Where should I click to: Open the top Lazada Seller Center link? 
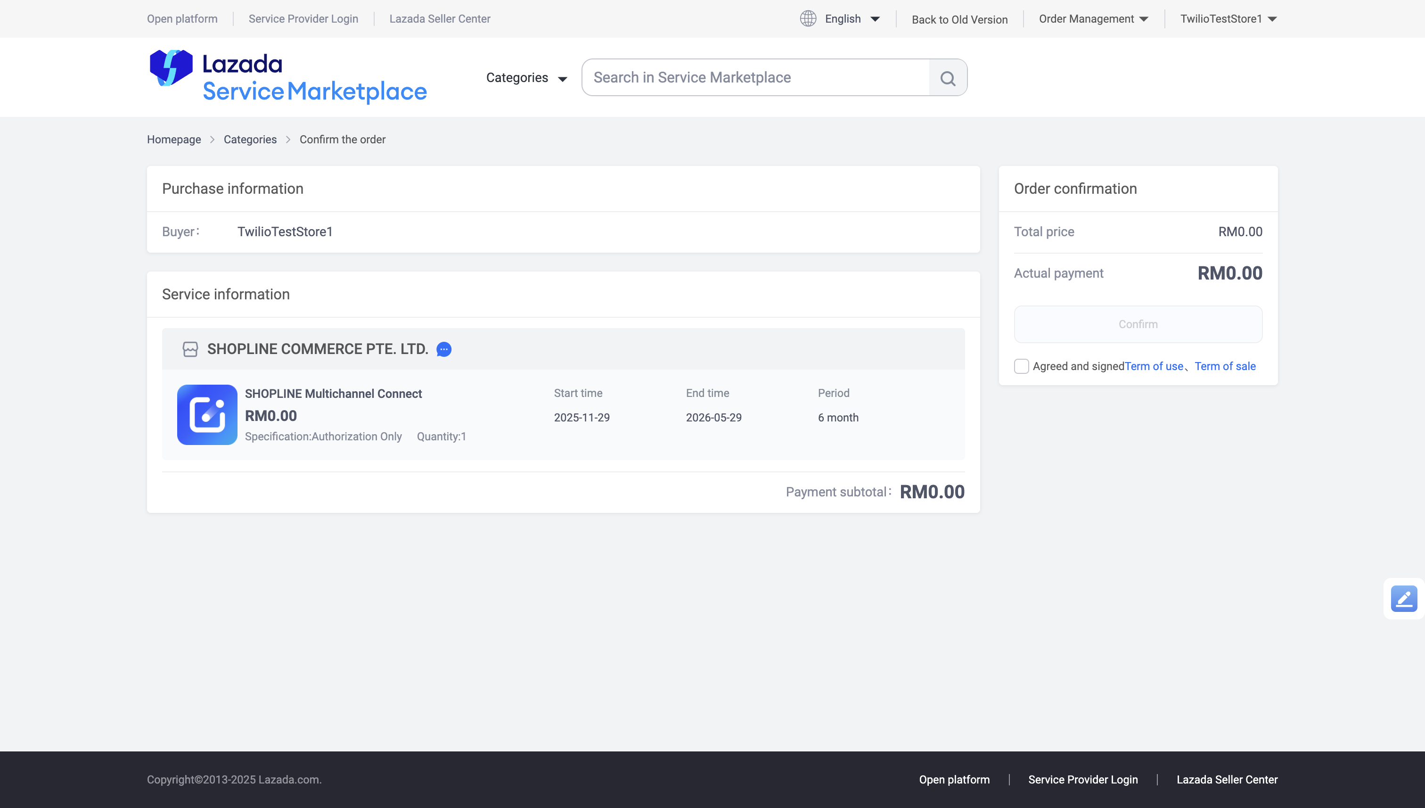pos(440,19)
